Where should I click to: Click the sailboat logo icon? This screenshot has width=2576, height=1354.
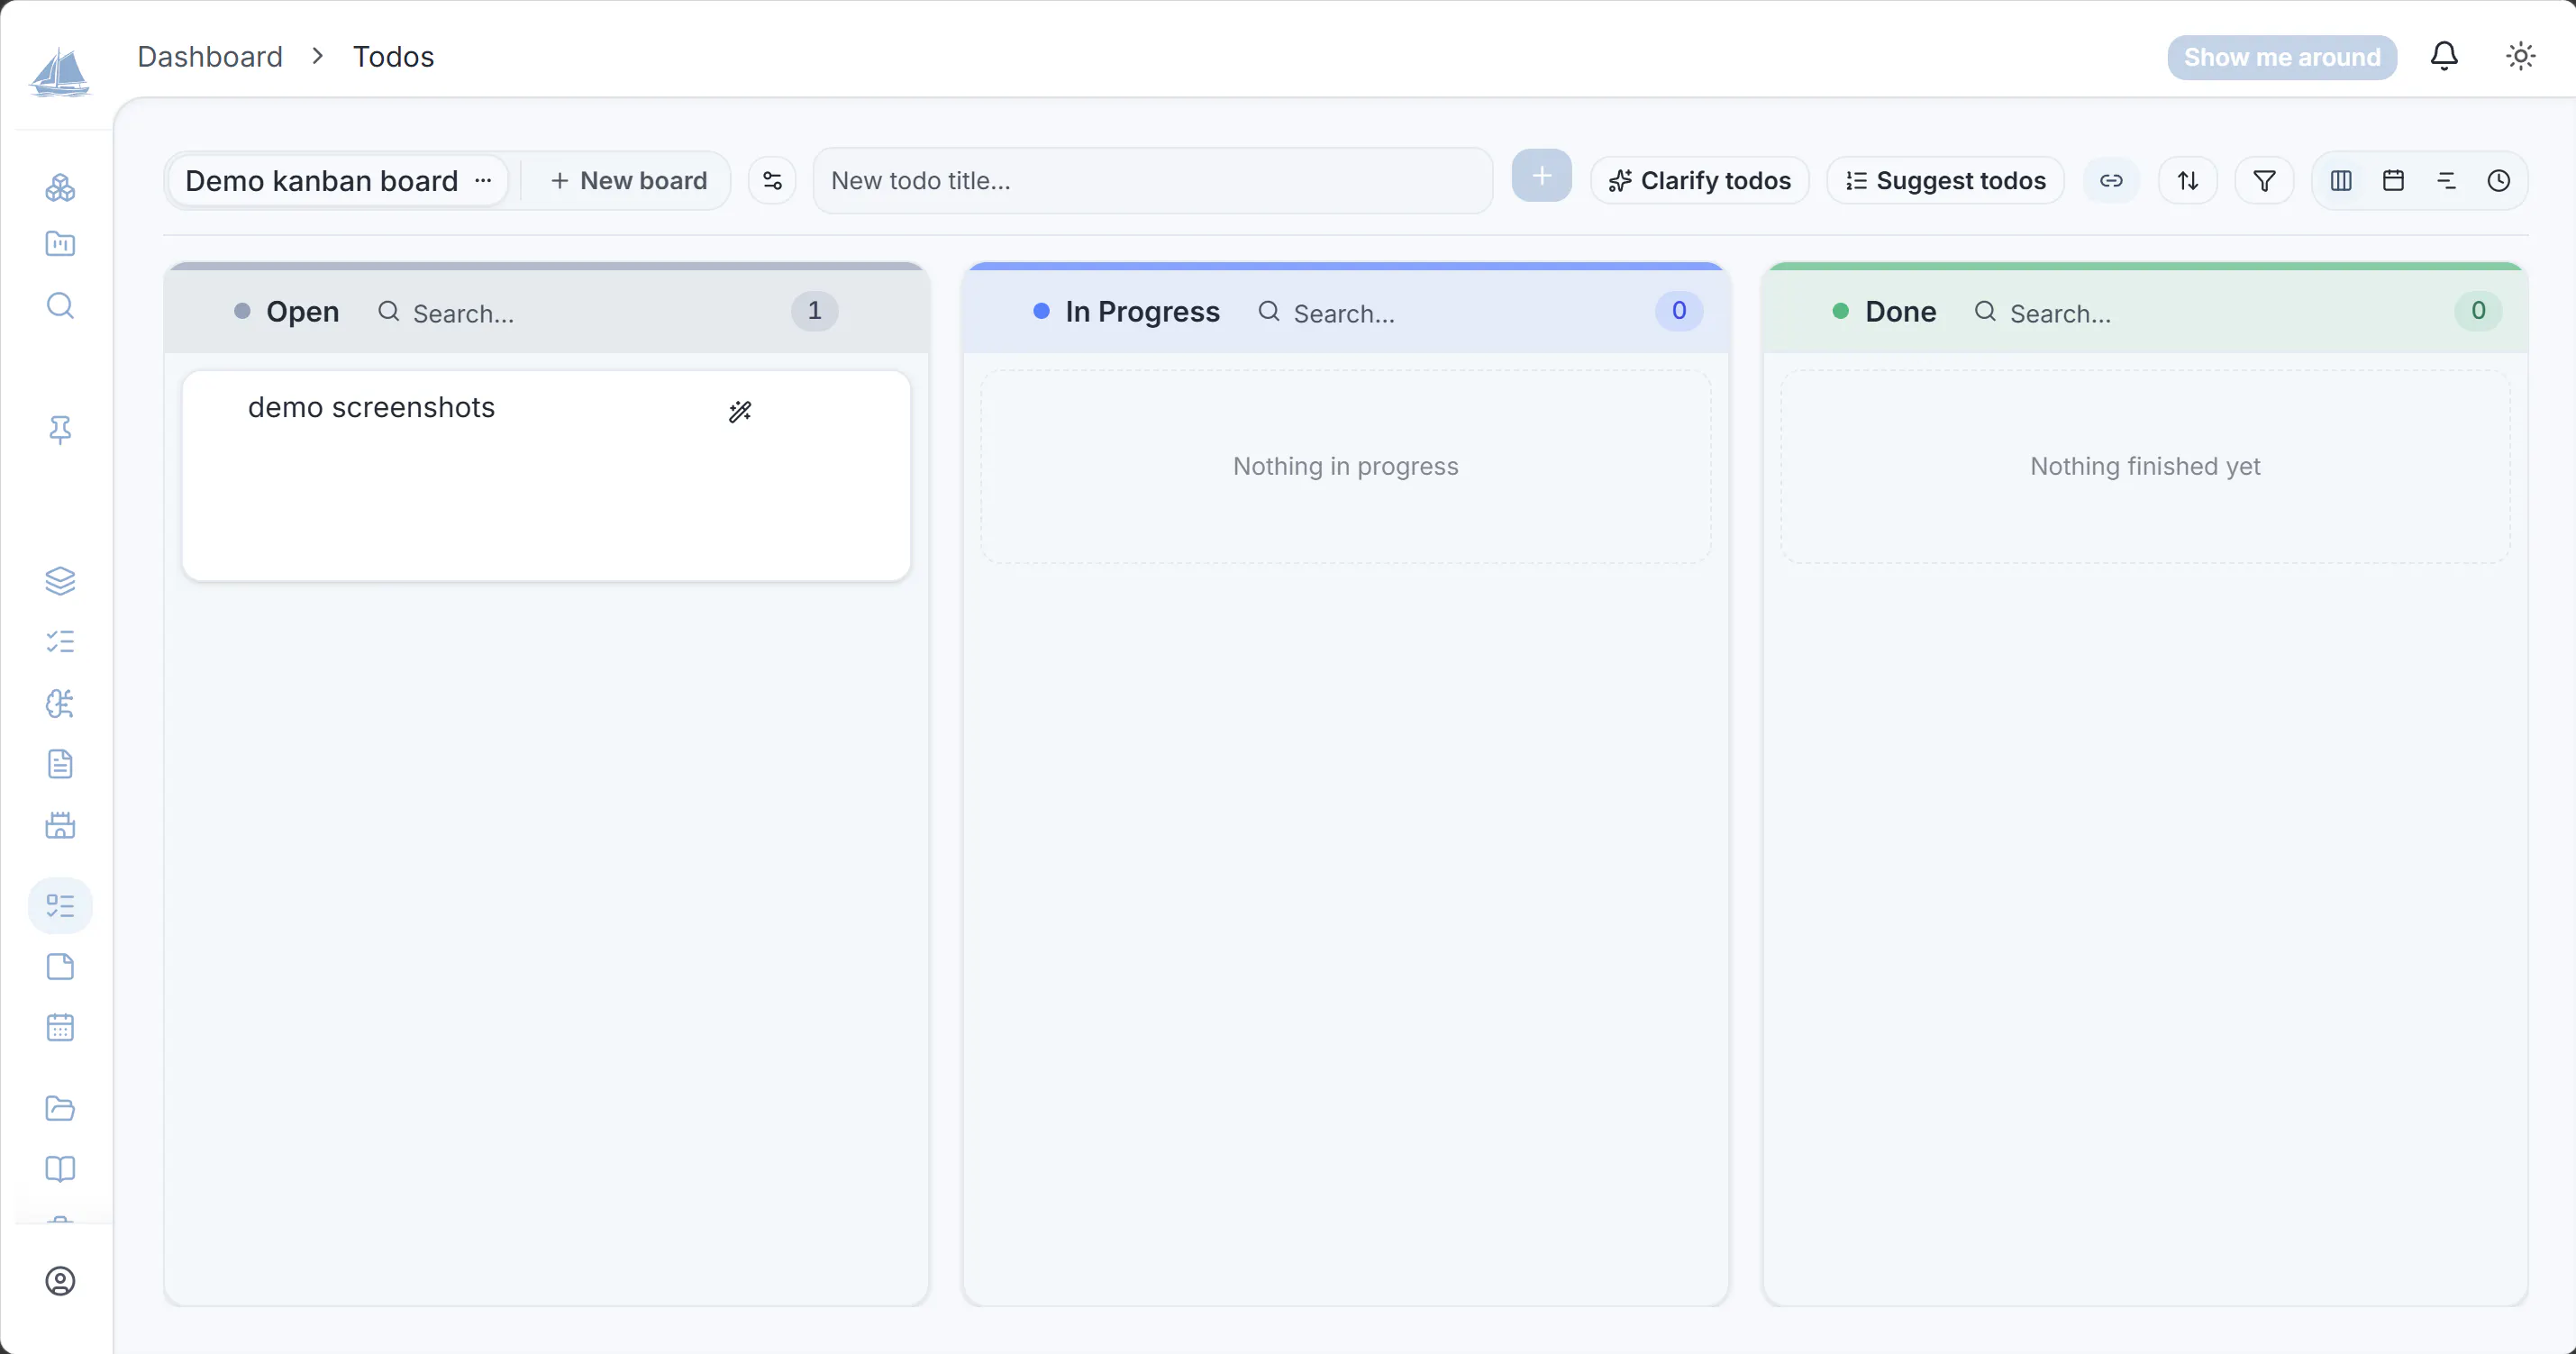click(x=60, y=71)
